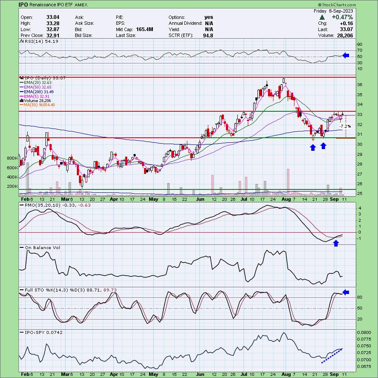Click the 90 level on the RSI axis
378x378 pixels.
(x=360, y=45)
